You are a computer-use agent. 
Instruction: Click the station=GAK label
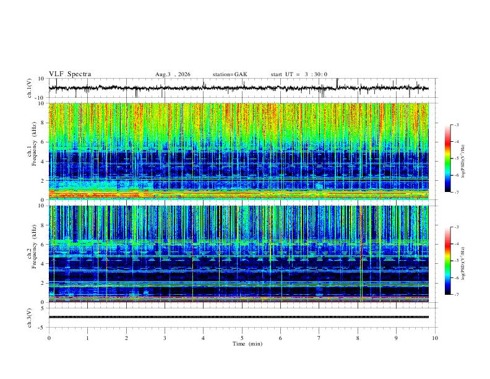point(230,74)
